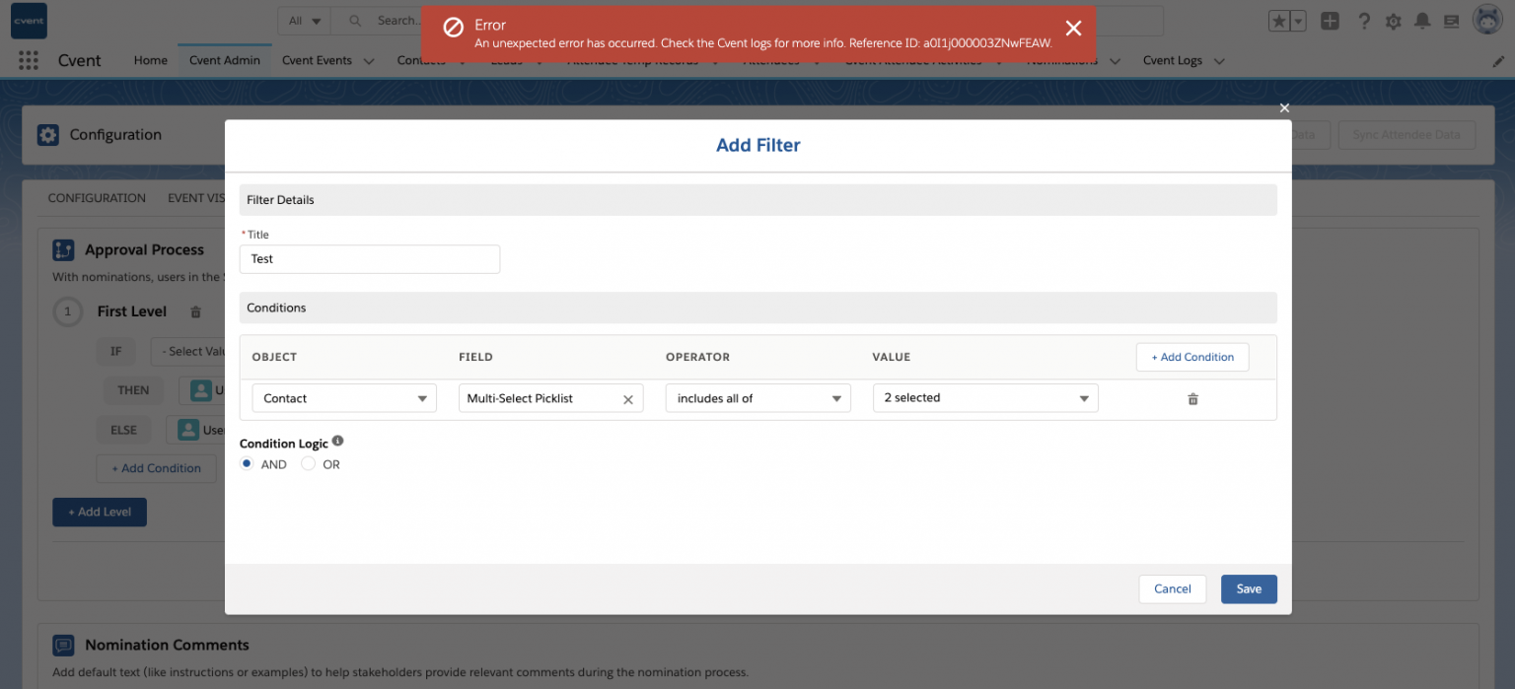The width and height of the screenshot is (1515, 689).
Task: Favorite this page using the star icon
Action: 1279,20
